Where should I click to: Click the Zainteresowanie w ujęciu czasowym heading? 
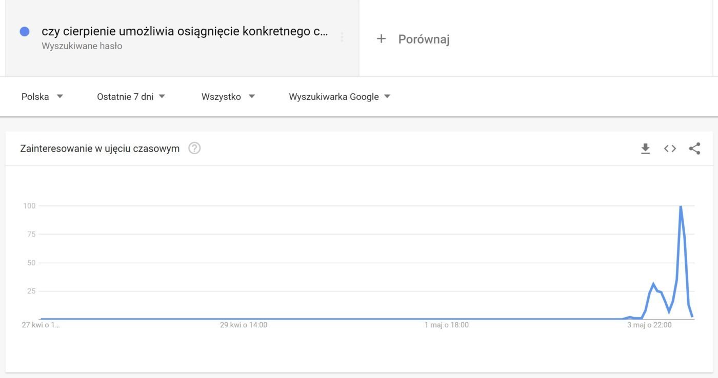tap(99, 149)
